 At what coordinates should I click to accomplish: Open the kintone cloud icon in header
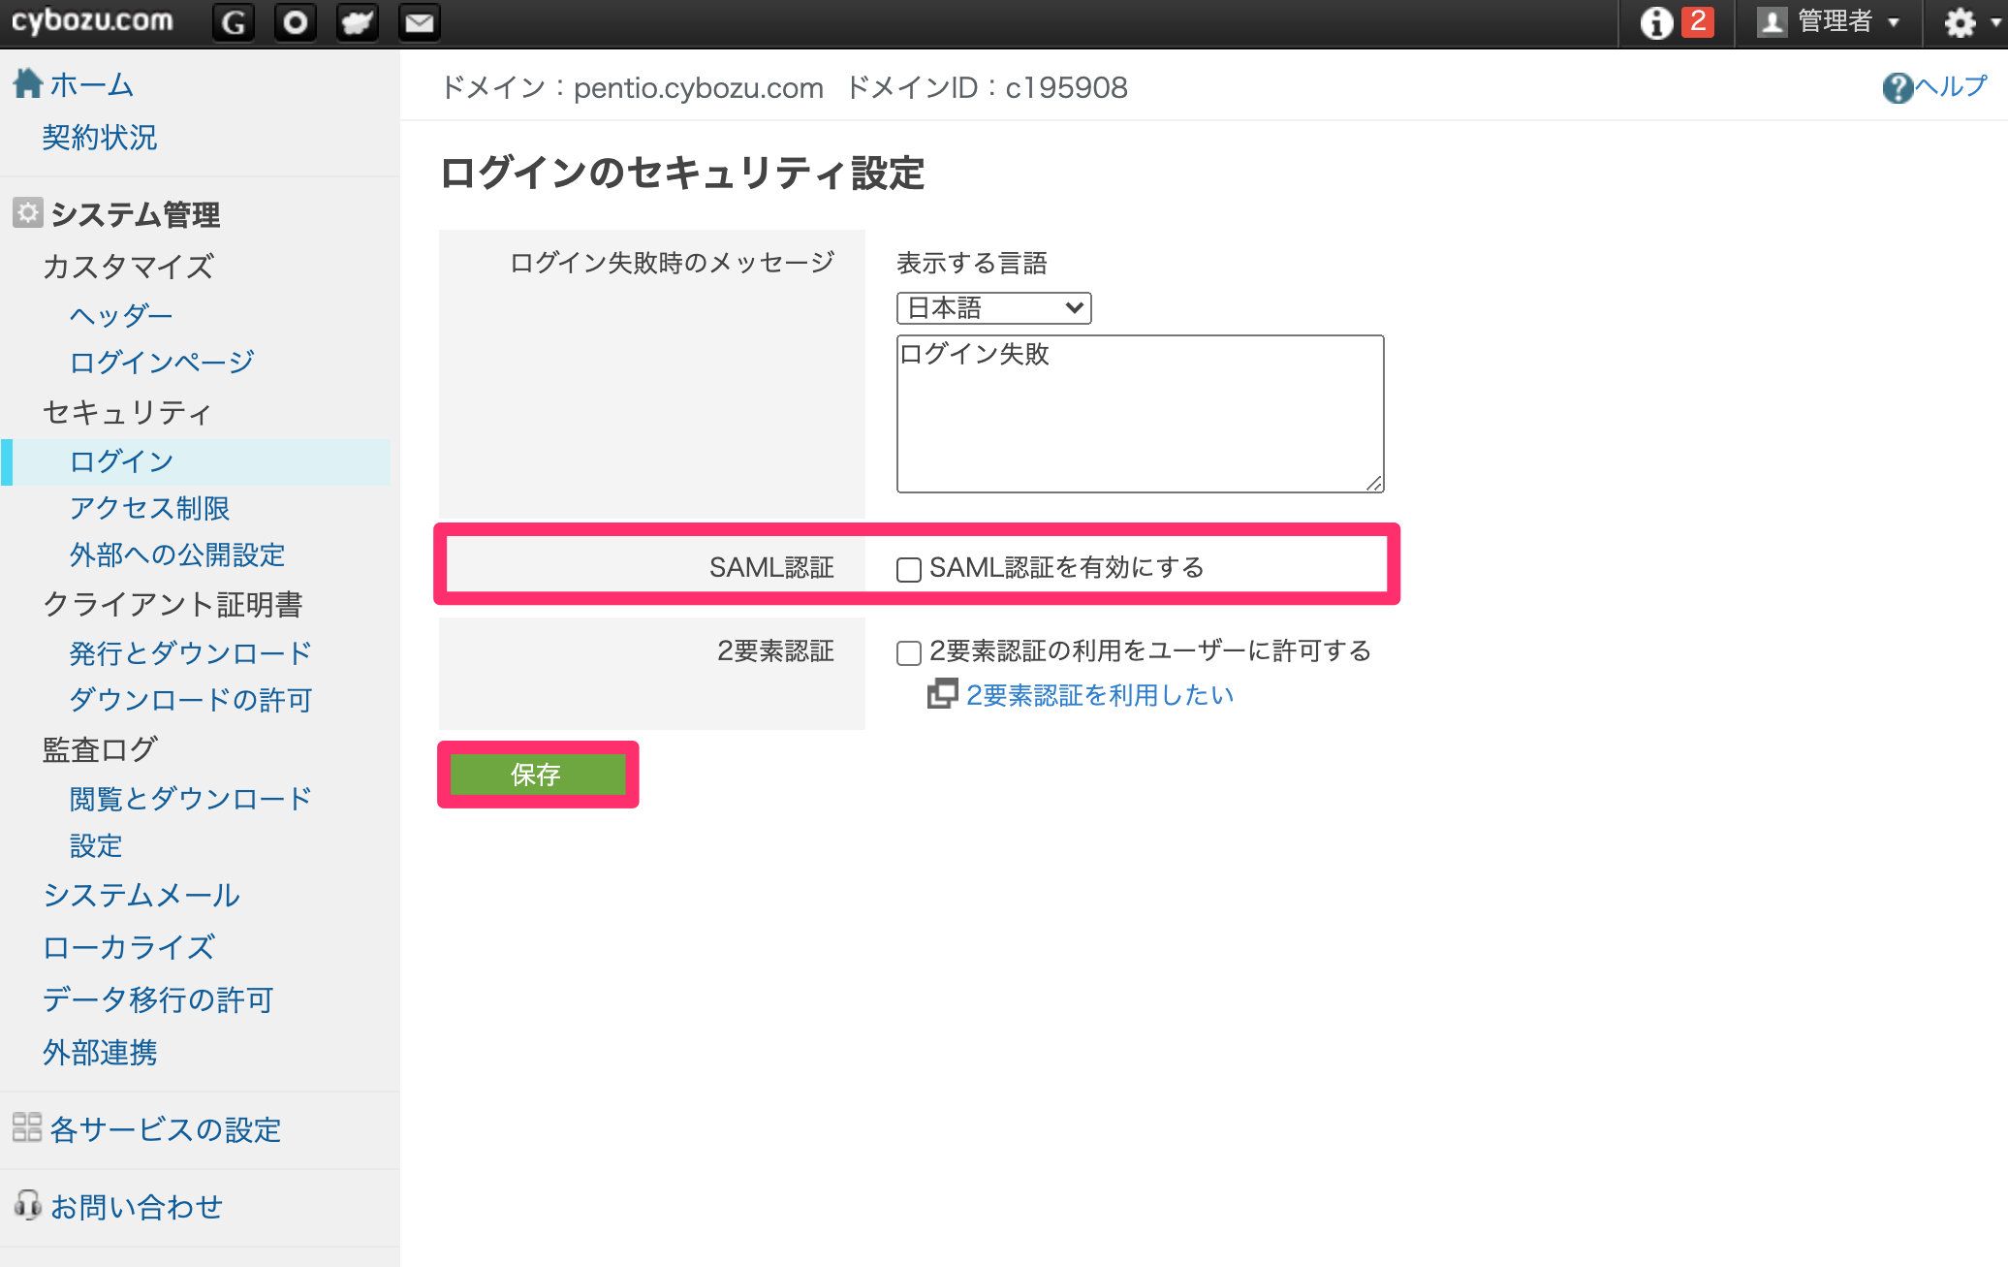click(x=358, y=22)
